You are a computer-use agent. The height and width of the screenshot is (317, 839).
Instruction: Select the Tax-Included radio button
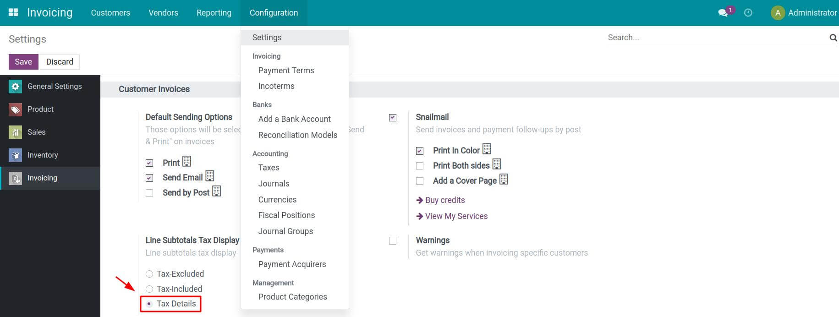(x=149, y=289)
